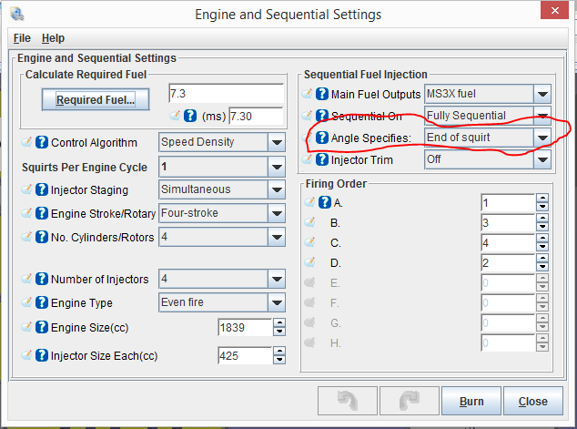Viewport: 577px width, 429px height.
Task: Click the pencil icon next to Engine Type
Action: 26,302
